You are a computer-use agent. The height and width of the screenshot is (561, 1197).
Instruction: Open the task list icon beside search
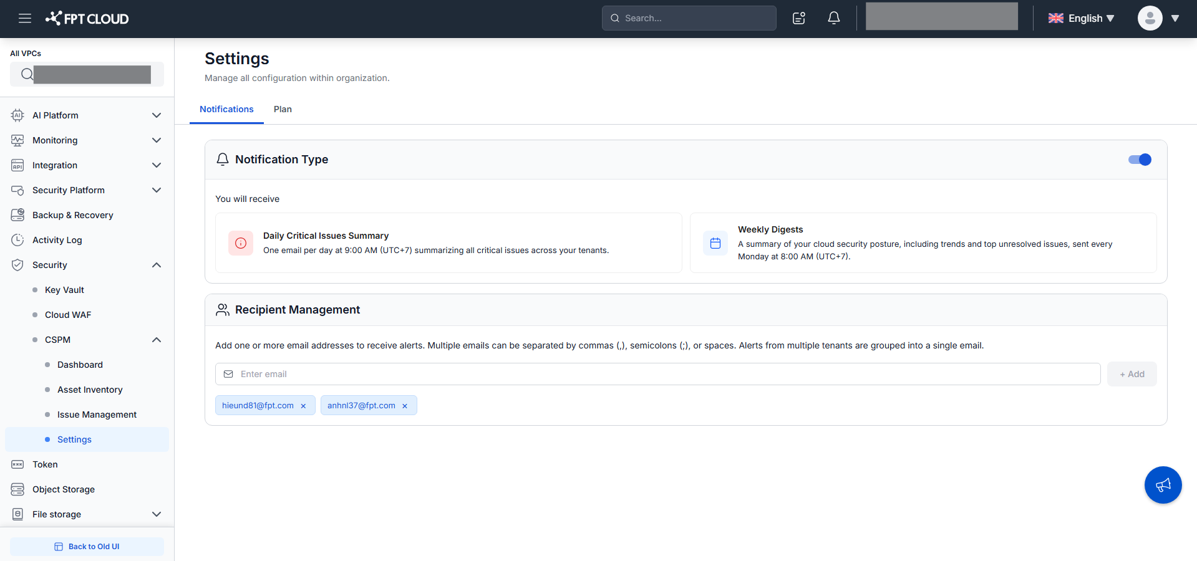coord(799,18)
